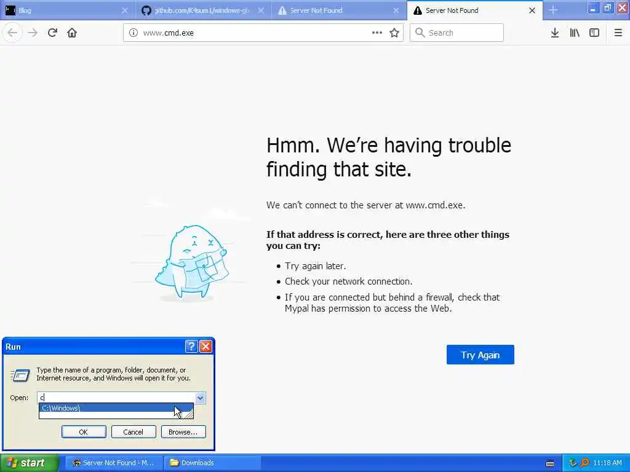Open the Downloads arrow in toolbar
Screen dimensions: 630x472
pyautogui.click(x=555, y=33)
